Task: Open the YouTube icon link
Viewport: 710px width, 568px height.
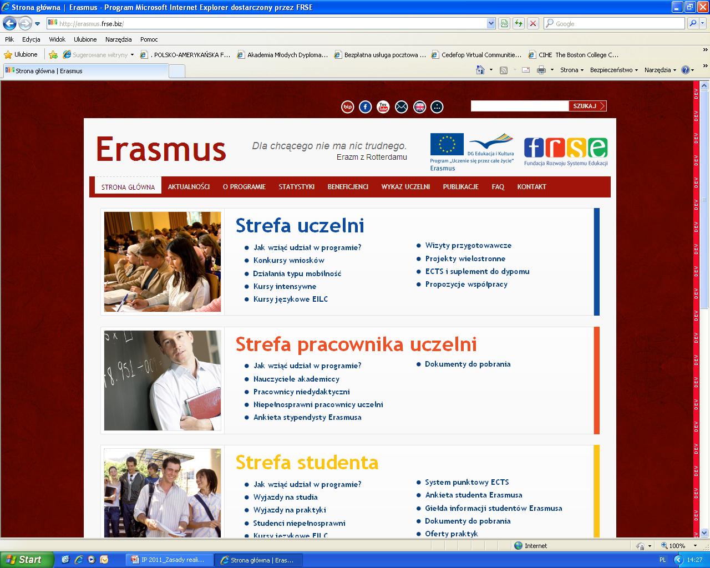Action: click(383, 107)
